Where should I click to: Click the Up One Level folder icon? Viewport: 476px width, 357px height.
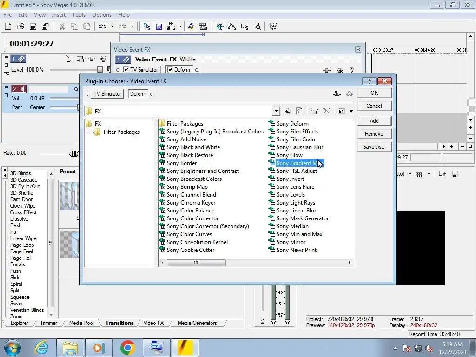[287, 112]
